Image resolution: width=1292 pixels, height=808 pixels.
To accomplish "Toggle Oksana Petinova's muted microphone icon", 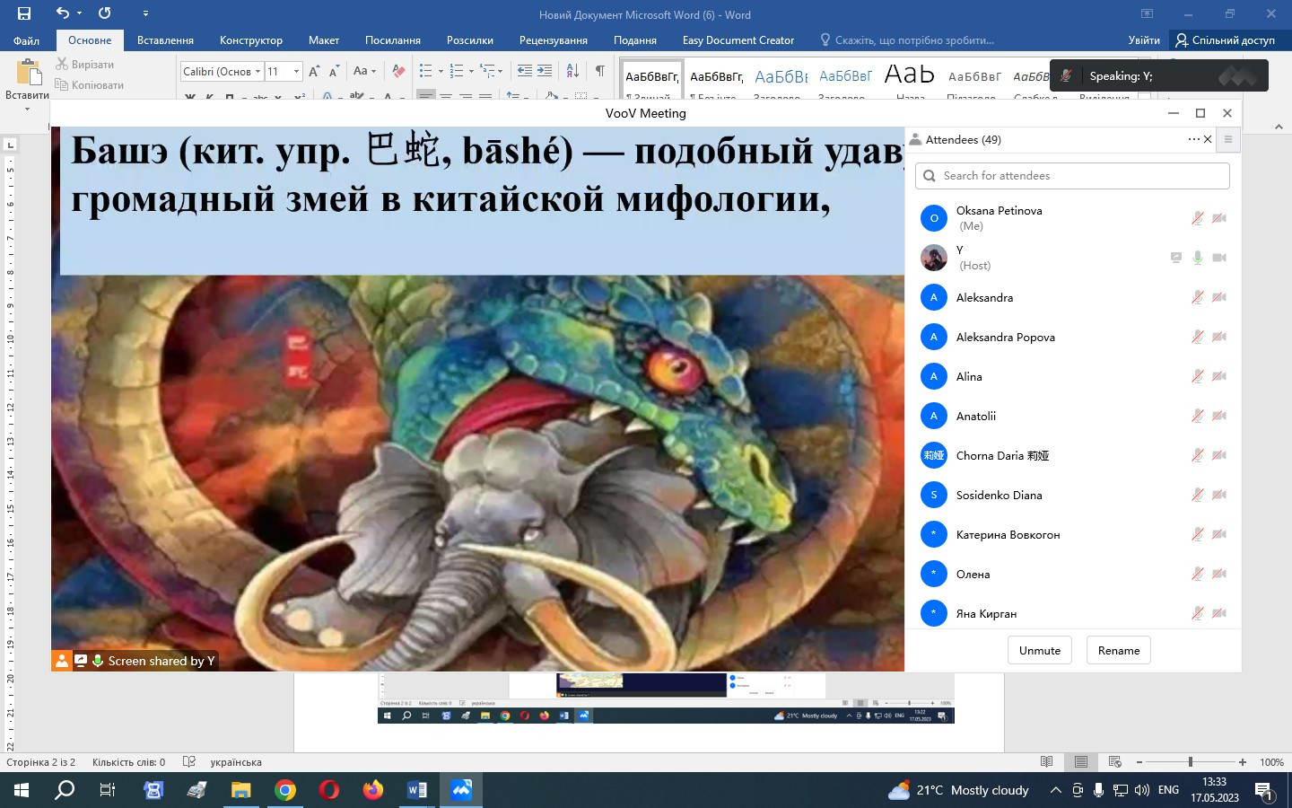I will [x=1197, y=218].
